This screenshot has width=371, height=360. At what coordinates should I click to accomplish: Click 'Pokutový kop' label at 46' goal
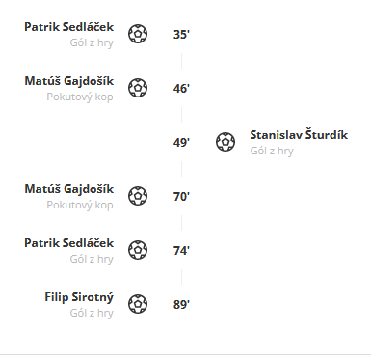80,97
